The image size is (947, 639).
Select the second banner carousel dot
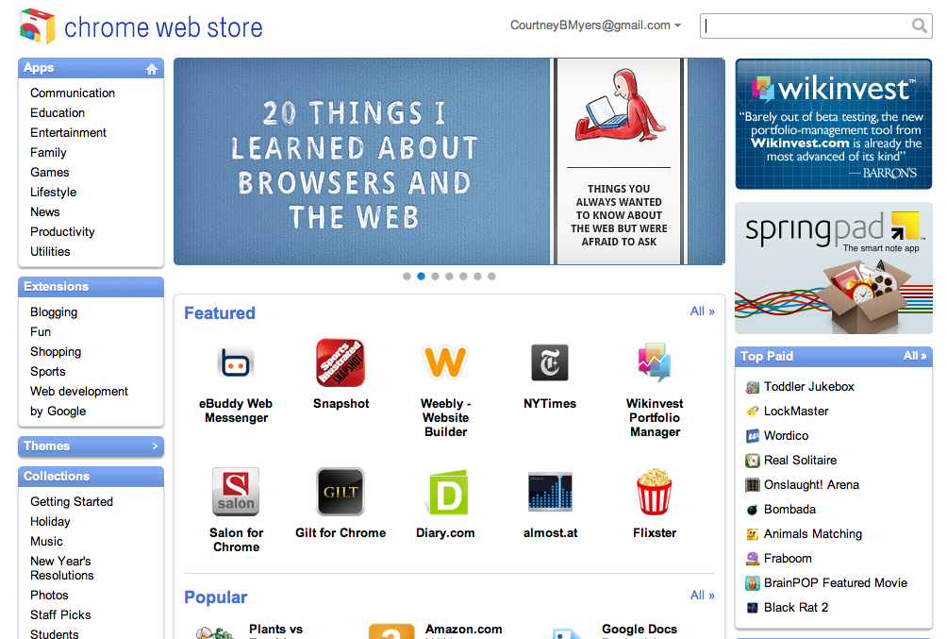coord(421,277)
